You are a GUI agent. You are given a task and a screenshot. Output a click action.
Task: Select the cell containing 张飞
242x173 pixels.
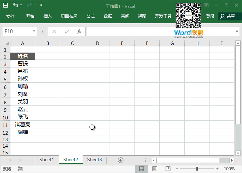click(23, 117)
